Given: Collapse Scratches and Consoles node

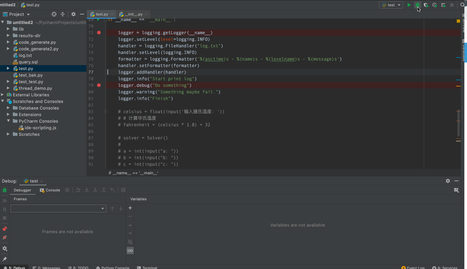Looking at the screenshot, I should (x=3, y=101).
